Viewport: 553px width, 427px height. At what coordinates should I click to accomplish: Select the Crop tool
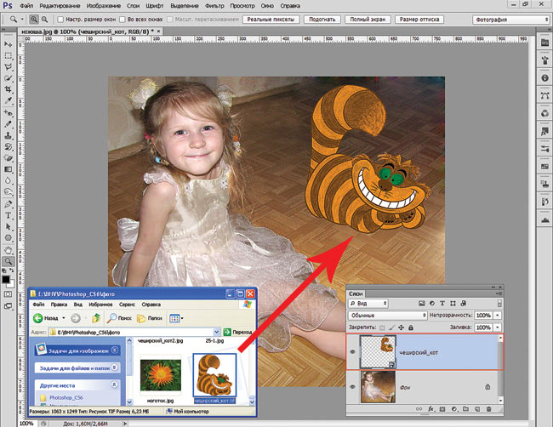tap(9, 89)
